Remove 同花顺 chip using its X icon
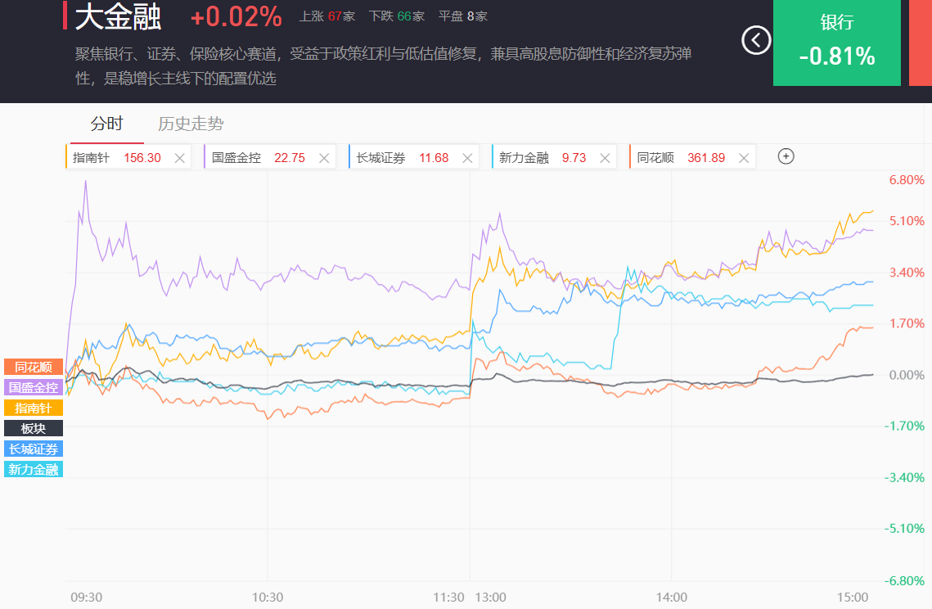 click(744, 158)
